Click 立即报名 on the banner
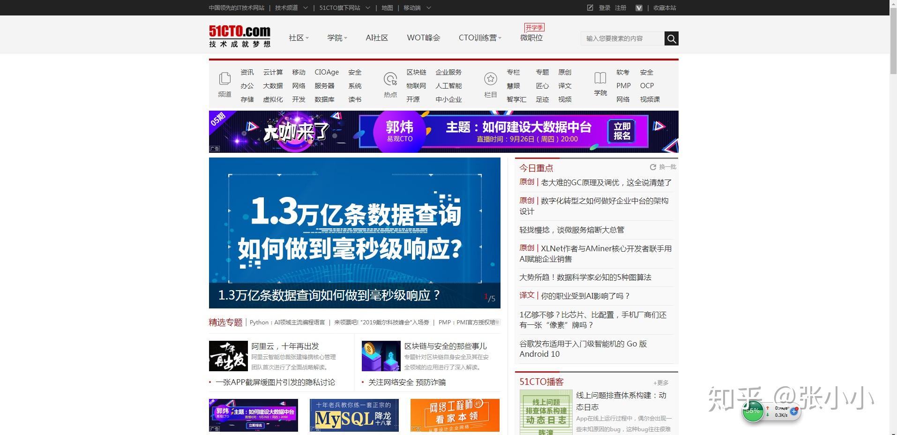897x435 pixels. pos(622,131)
